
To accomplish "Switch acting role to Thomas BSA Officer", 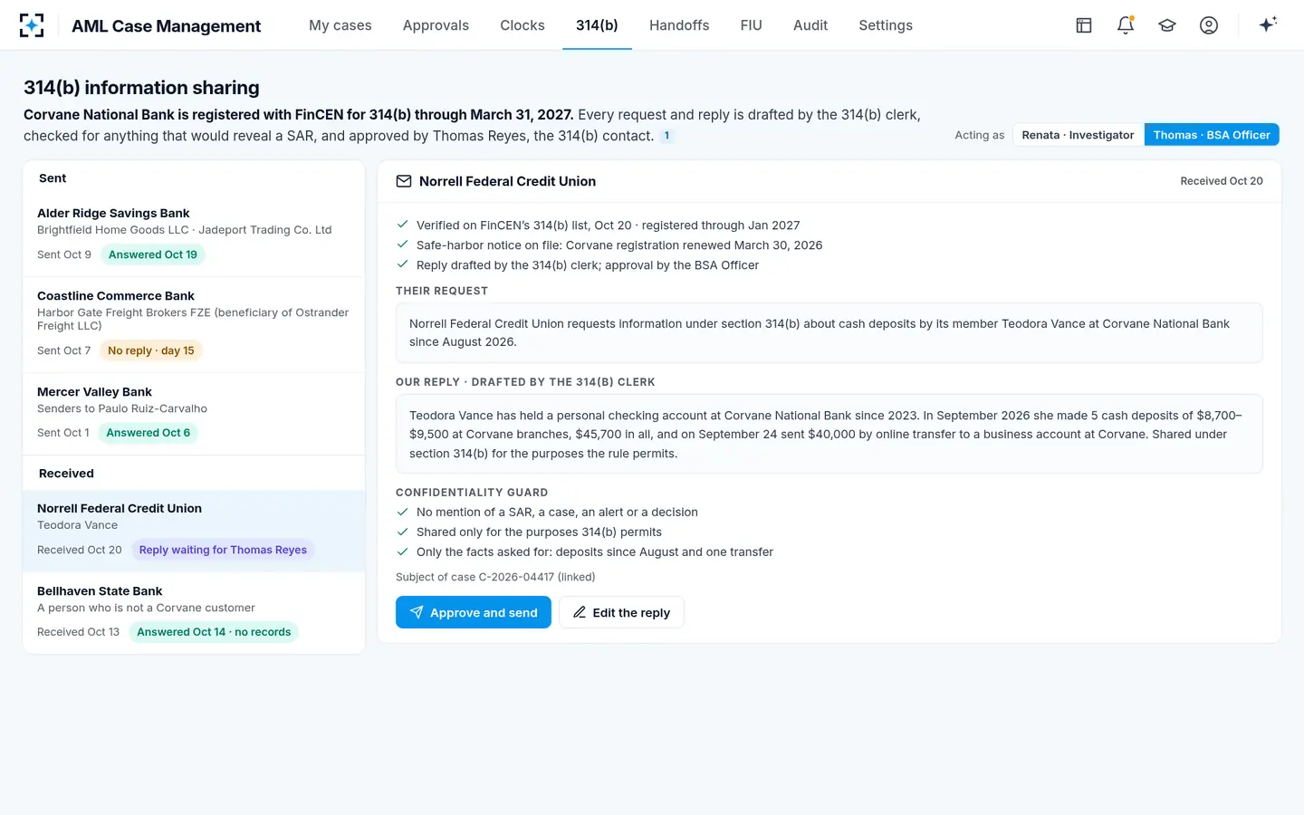I will 1212,135.
